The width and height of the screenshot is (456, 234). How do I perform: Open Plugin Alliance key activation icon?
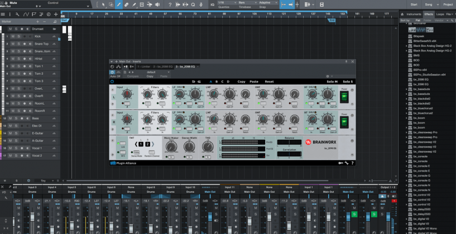tap(340, 163)
